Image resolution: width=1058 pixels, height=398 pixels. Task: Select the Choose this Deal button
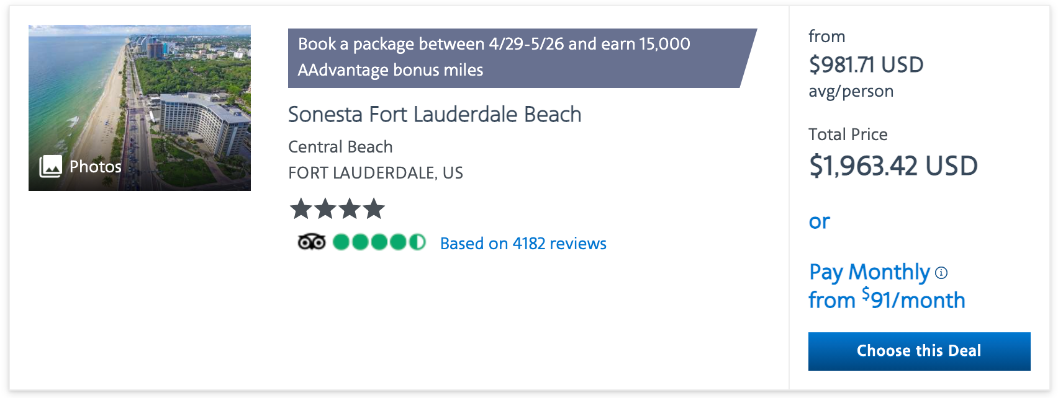pyautogui.click(x=918, y=351)
